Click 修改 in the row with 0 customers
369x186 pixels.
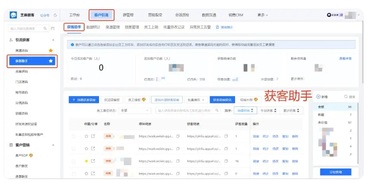[275, 174]
